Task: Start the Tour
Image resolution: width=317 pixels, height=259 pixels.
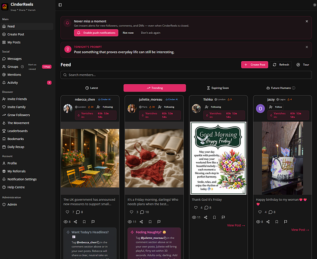Action: pyautogui.click(x=303, y=65)
